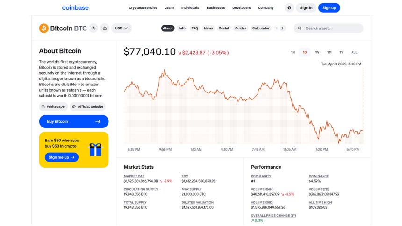Open the USD currency dropdown
Screen dimensions: 402x226
tap(122, 28)
